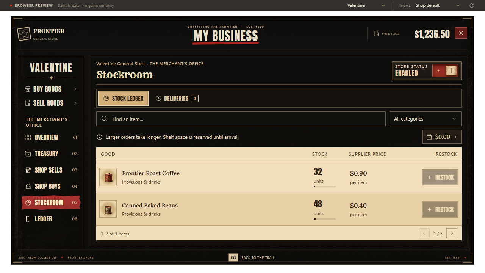Screen dimensions: 485x273
Task: Click the "1–2 of 9 items" count text
Action: 115,234
